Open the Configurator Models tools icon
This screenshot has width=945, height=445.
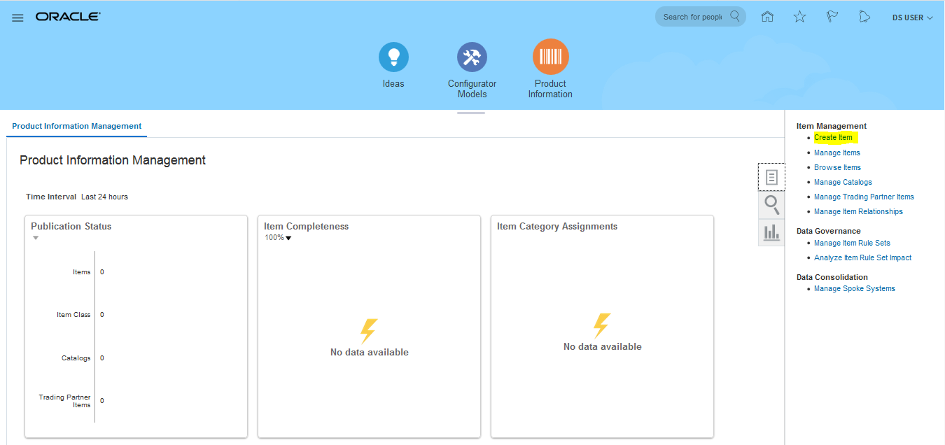[472, 57]
